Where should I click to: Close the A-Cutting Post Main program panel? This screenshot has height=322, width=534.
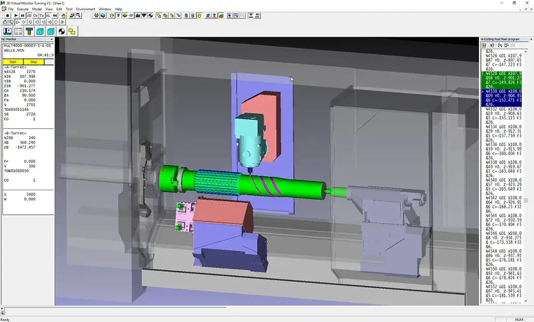pyautogui.click(x=531, y=39)
